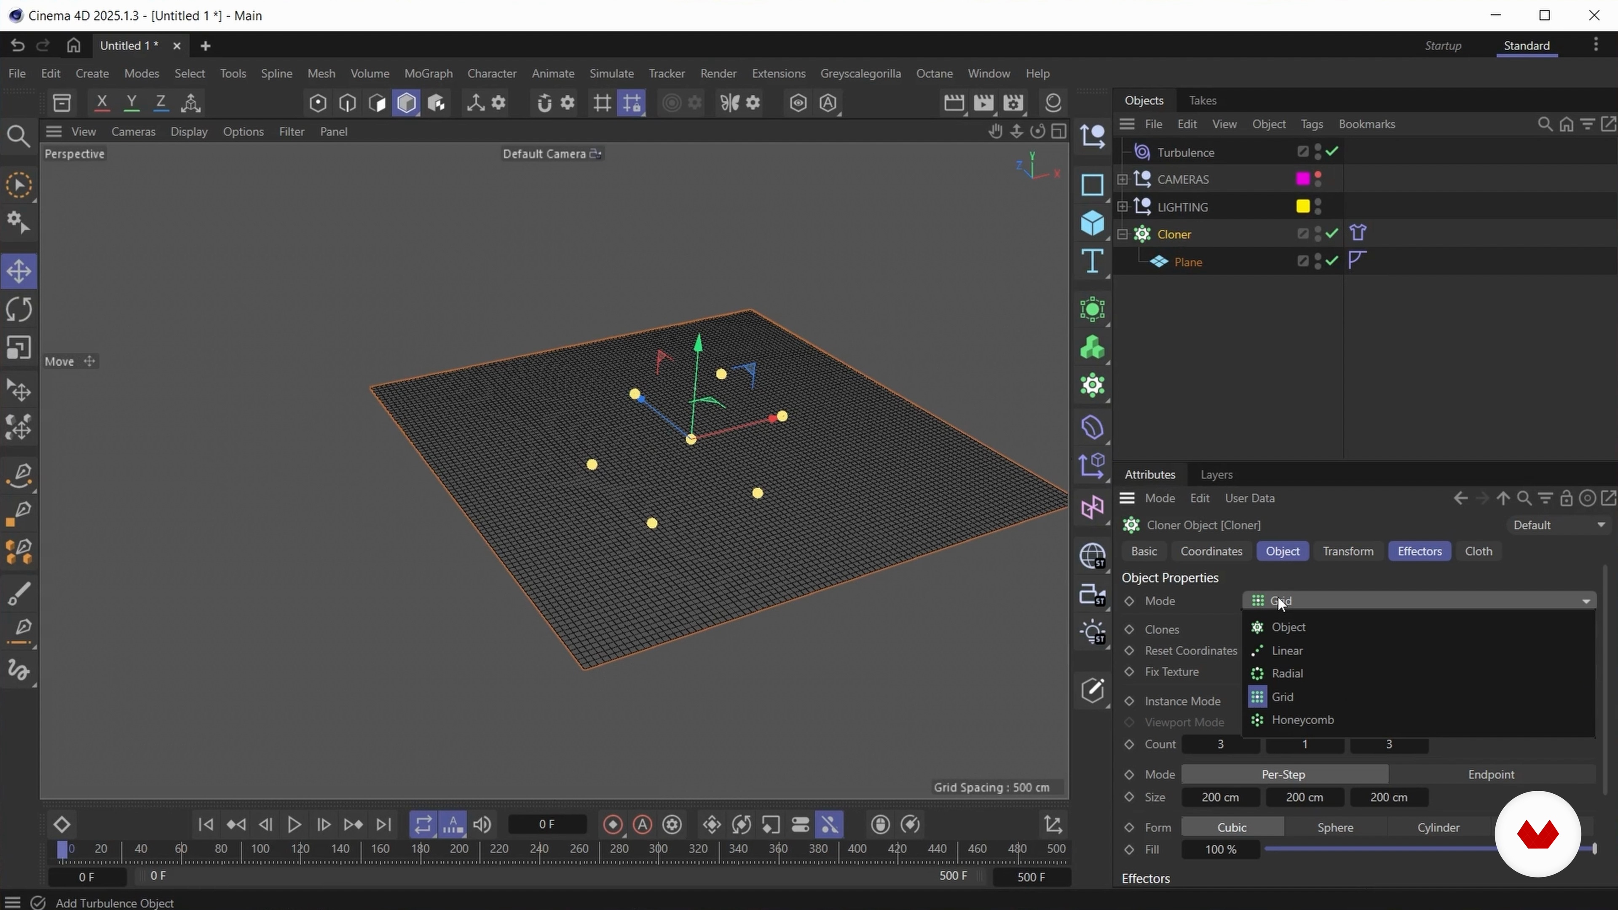Open the Cloth tab
The height and width of the screenshot is (910, 1618).
point(1478,551)
